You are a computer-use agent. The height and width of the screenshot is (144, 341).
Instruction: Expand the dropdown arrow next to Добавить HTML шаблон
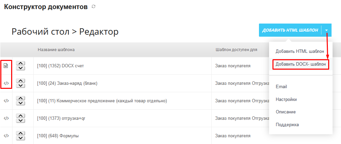[x=326, y=30]
